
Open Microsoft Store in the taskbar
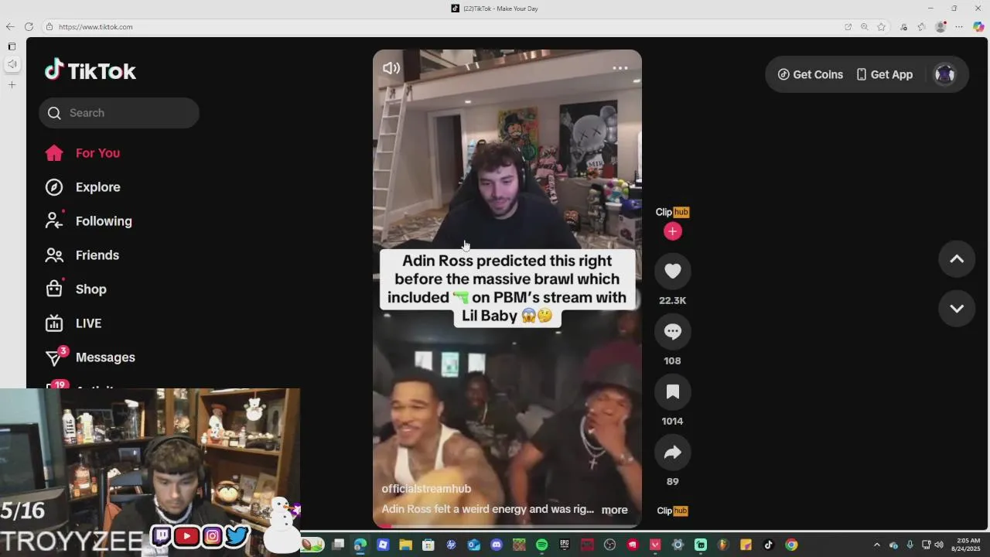[428, 545]
